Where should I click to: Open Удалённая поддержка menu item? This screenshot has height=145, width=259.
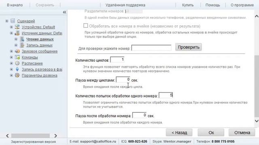pyautogui.click(x=125, y=5)
